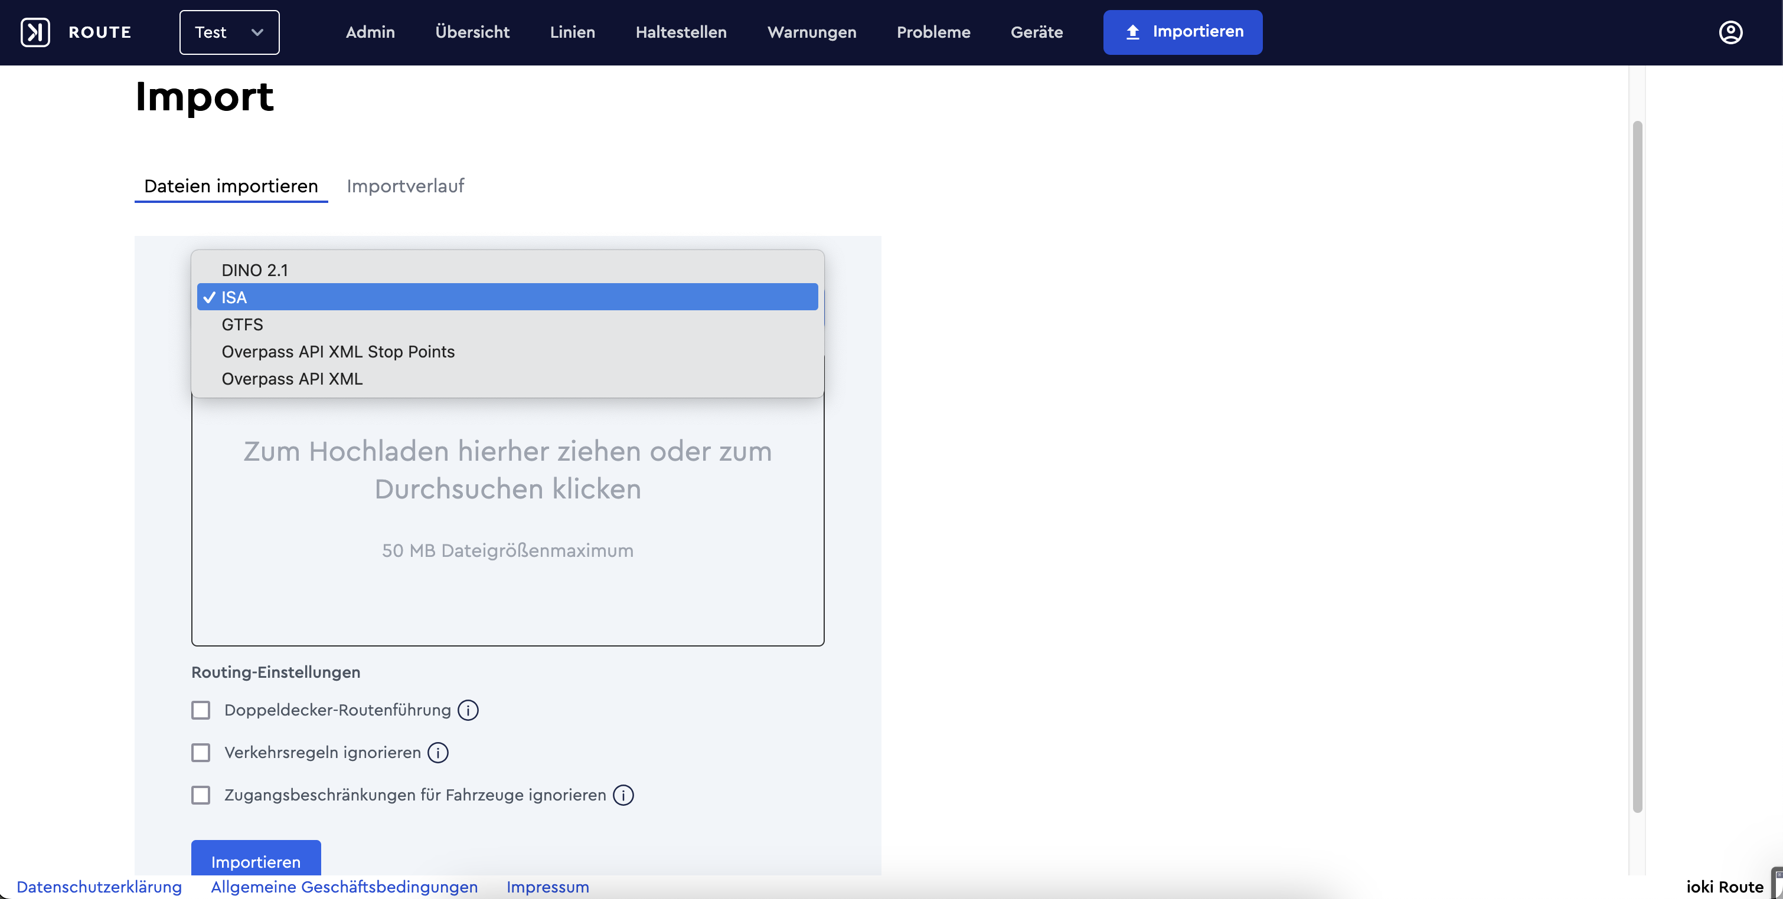Click info icon beside Verkehrsregeln ignorieren

(437, 752)
